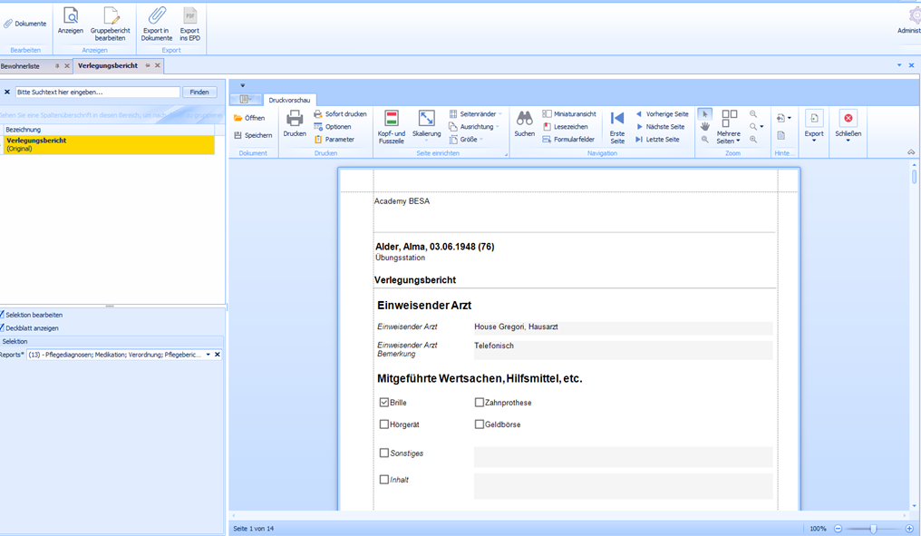
Task: Click the Finden button
Action: click(x=199, y=92)
